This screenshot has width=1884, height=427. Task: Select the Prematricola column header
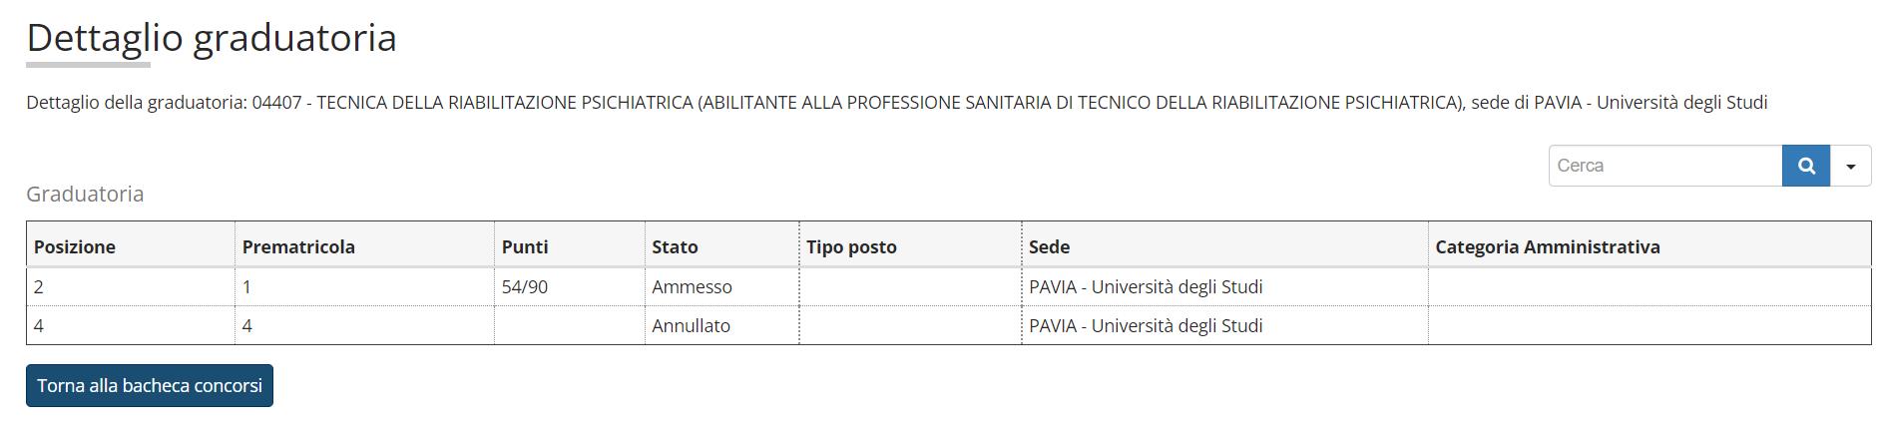pyautogui.click(x=298, y=246)
